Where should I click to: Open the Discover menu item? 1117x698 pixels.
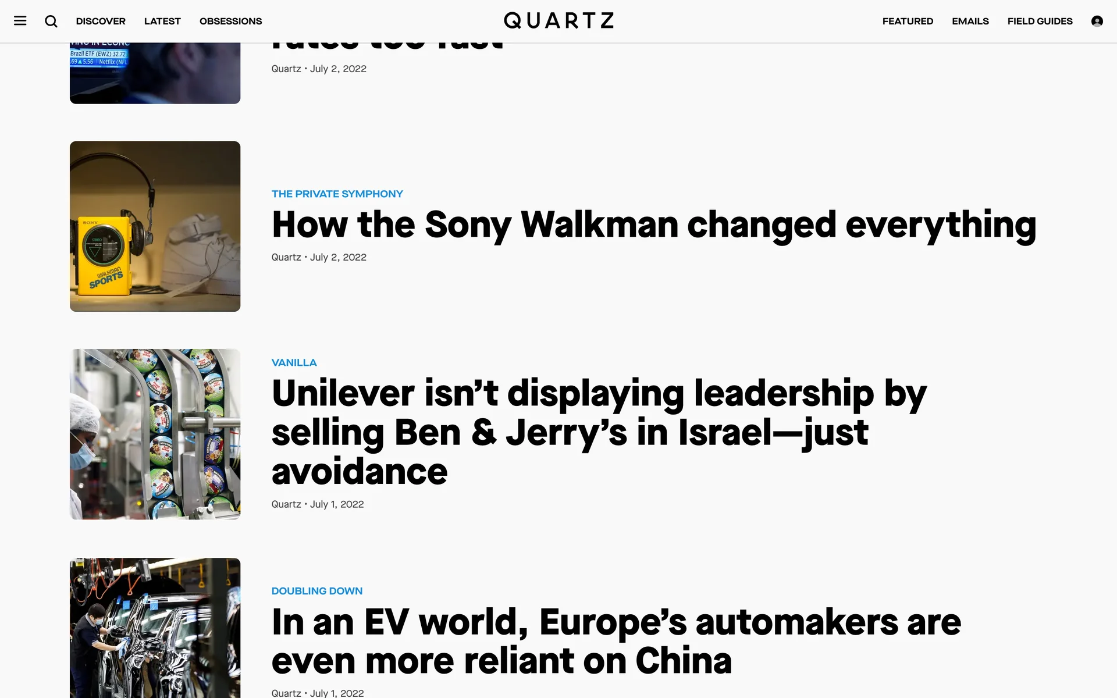(101, 21)
